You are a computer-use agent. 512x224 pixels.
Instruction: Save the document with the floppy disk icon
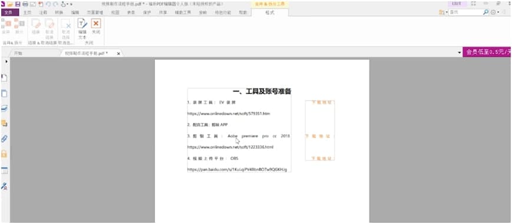click(x=18, y=4)
